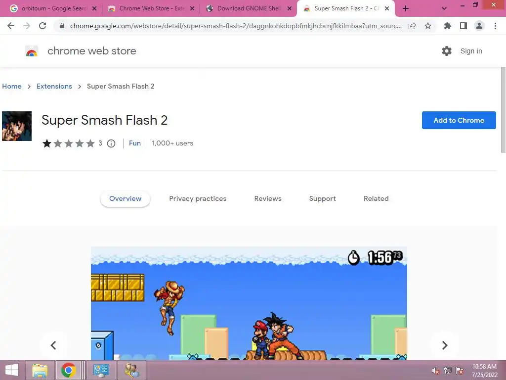Image resolution: width=506 pixels, height=380 pixels.
Task: Click the page vertical scrollbar
Action: click(503, 110)
